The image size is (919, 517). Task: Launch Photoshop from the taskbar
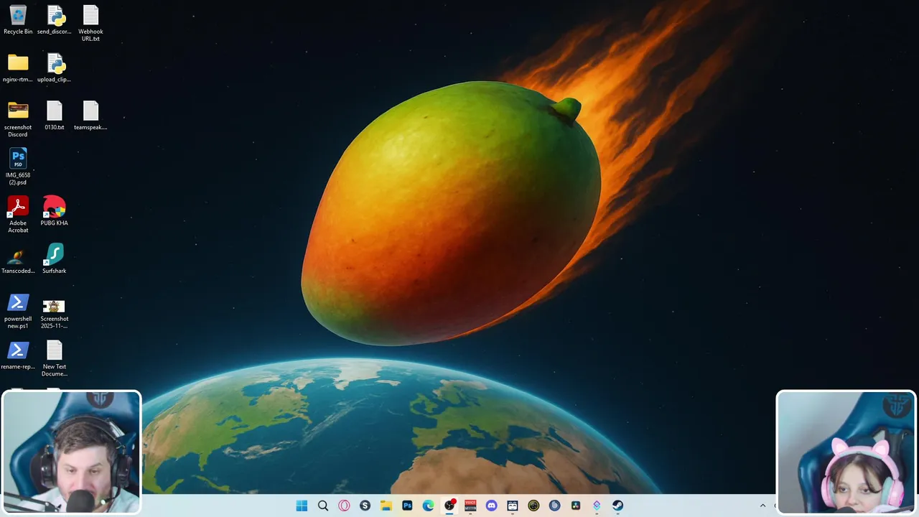(407, 506)
